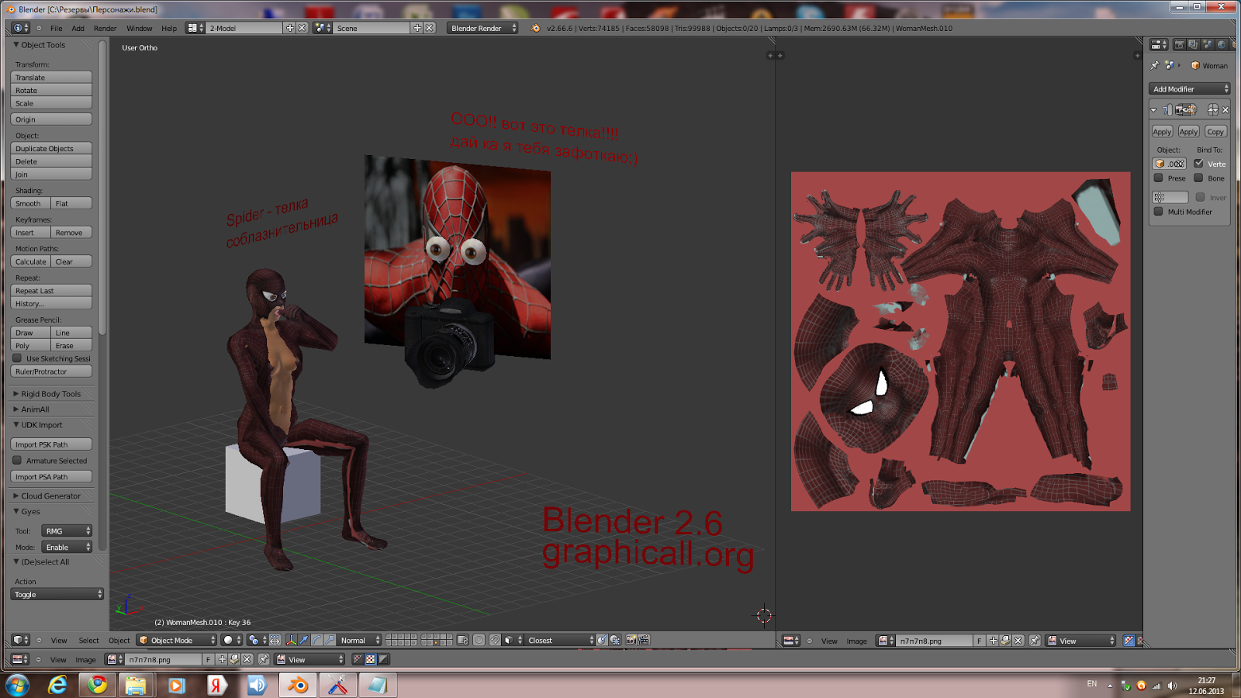Open the Help menu
This screenshot has height=698, width=1241.
pyautogui.click(x=169, y=29)
